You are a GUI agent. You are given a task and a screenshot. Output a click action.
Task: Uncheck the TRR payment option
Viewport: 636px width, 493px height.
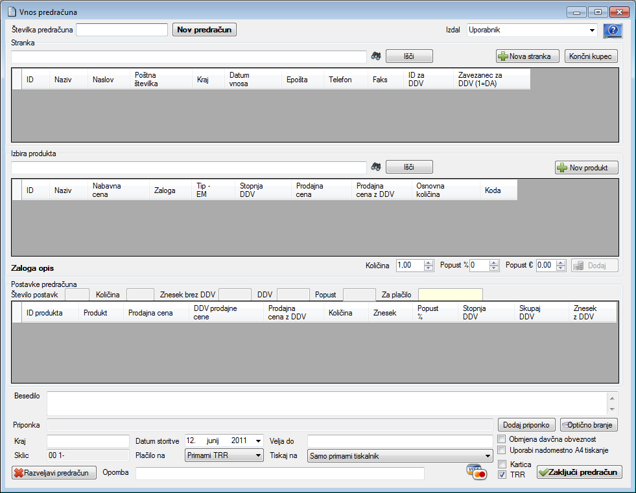tap(502, 475)
